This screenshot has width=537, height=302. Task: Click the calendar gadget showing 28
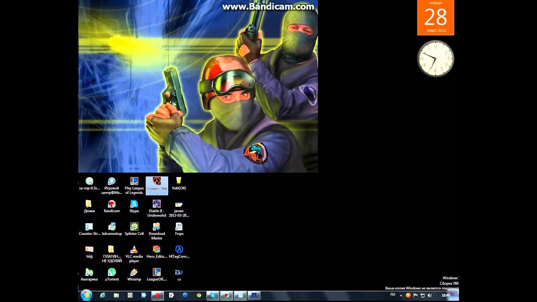[x=435, y=18]
